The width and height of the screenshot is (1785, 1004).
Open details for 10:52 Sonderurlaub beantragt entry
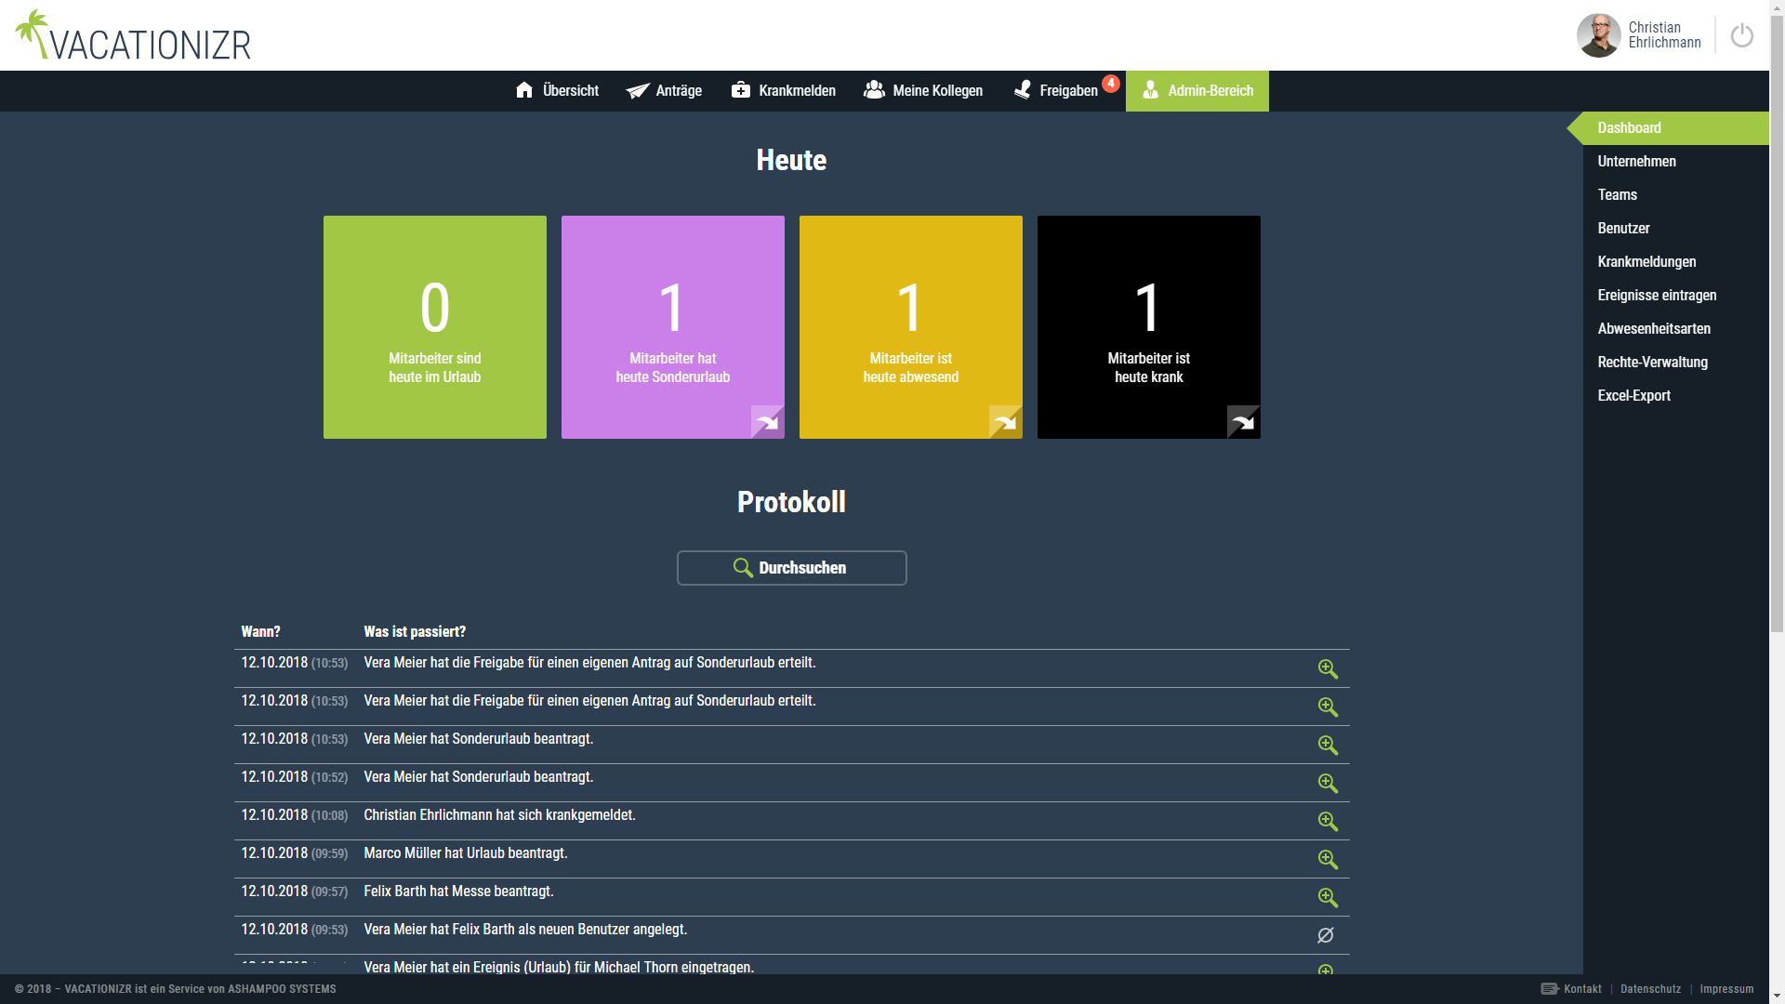[x=1328, y=784]
